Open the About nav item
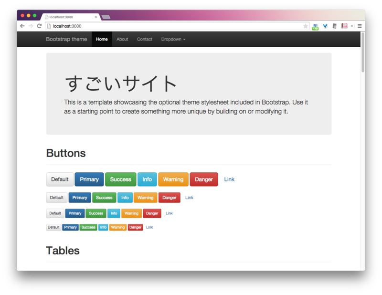 click(122, 39)
